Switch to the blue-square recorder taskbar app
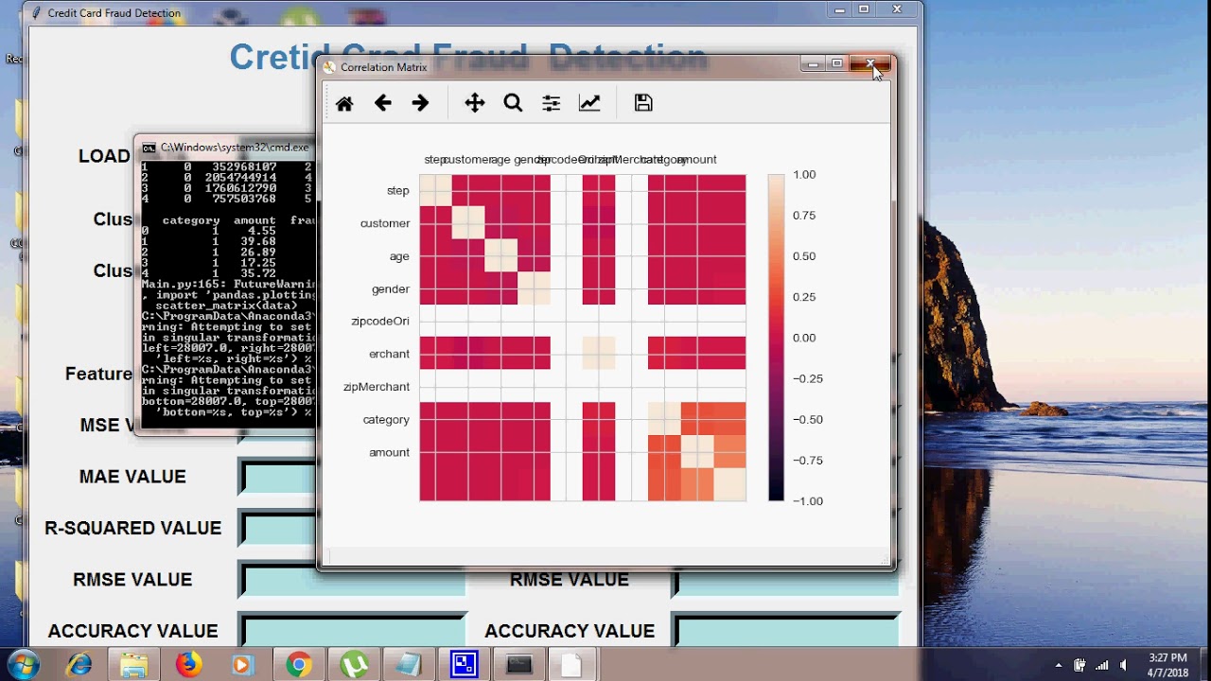The width and height of the screenshot is (1211, 681). click(464, 665)
